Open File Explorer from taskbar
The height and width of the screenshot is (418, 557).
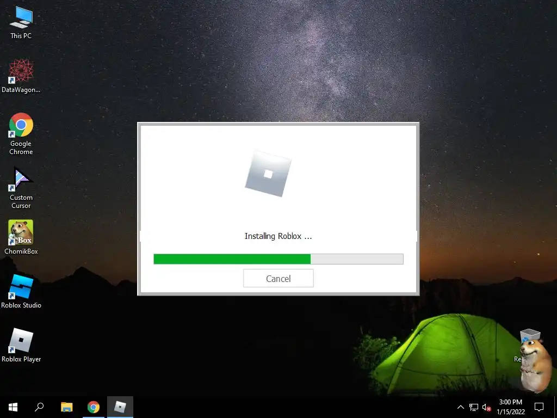click(66, 407)
